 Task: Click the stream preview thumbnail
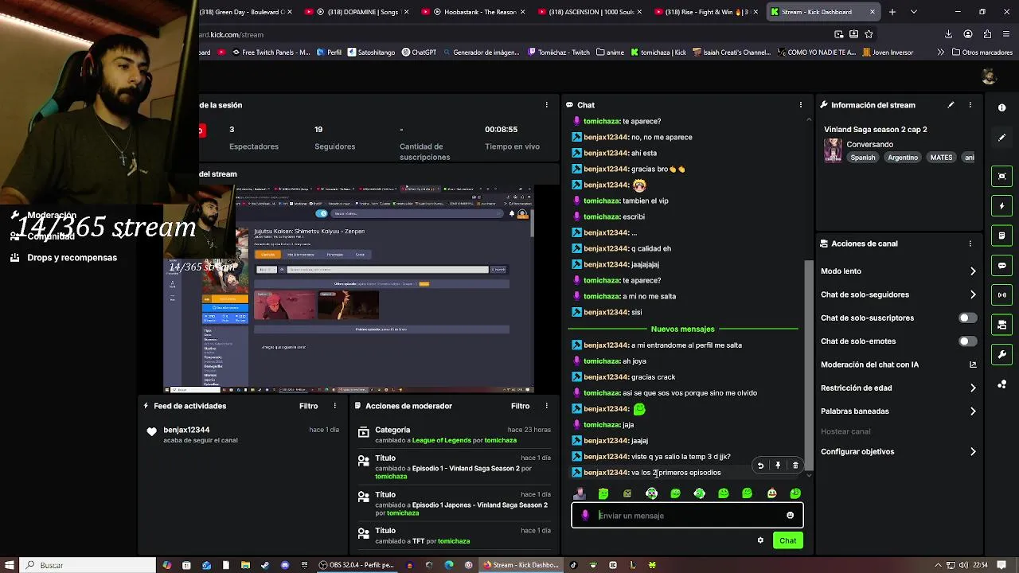pos(348,290)
